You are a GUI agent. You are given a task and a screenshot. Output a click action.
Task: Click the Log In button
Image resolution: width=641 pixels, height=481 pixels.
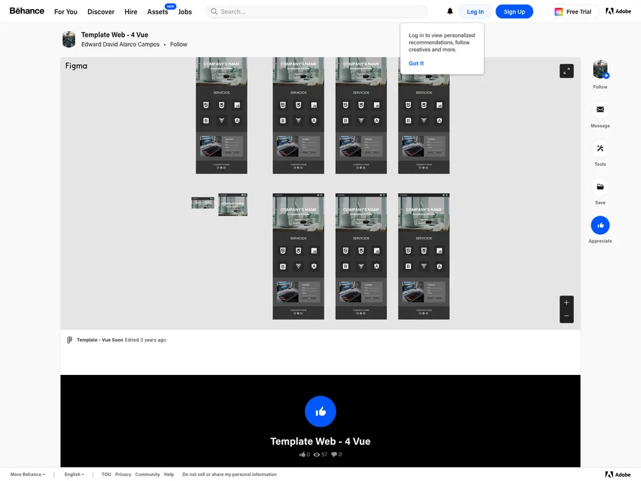pyautogui.click(x=475, y=12)
